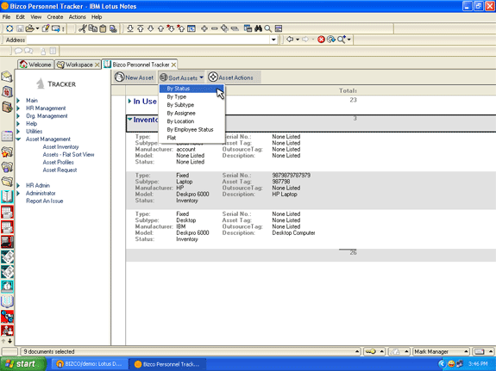Click Report An Issue link
The image size is (496, 371).
pyautogui.click(x=44, y=201)
